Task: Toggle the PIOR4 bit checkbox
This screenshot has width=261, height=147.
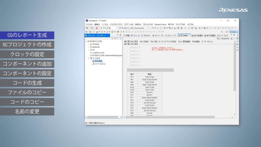Action: point(128,62)
